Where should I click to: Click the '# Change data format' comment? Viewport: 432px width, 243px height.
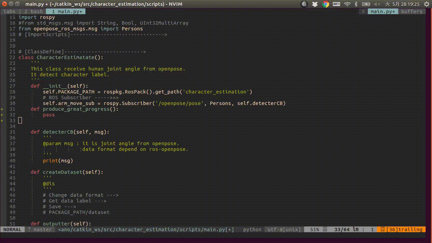coord(81,195)
